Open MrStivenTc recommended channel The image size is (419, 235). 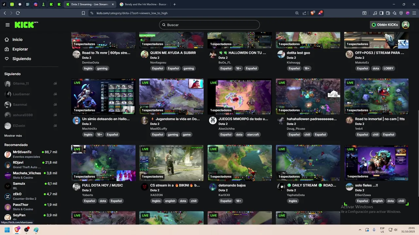tap(30, 154)
